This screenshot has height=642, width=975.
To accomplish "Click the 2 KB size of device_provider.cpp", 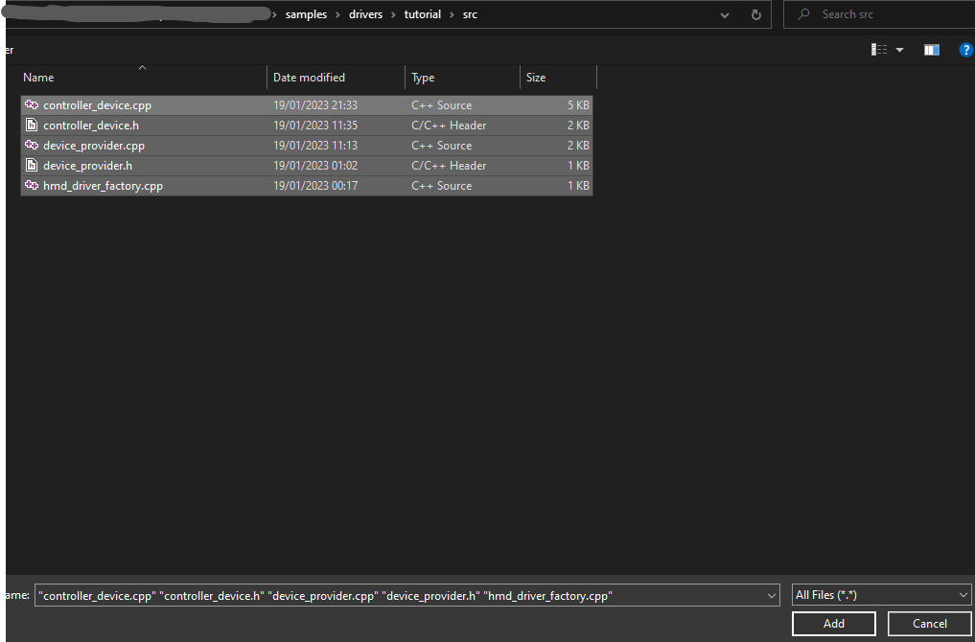I will tap(578, 146).
